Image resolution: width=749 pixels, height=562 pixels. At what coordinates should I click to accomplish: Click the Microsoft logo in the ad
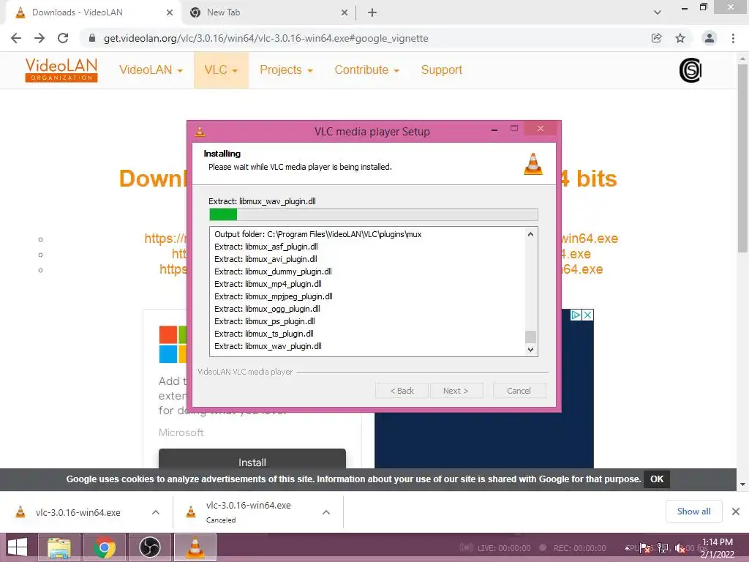173,345
